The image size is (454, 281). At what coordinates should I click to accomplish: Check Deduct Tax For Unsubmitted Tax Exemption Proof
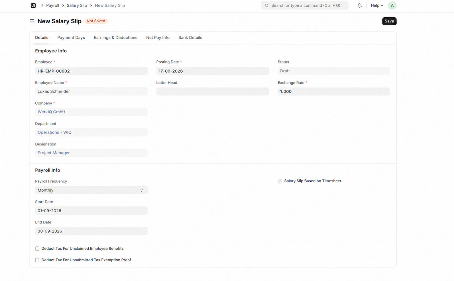pyautogui.click(x=37, y=260)
